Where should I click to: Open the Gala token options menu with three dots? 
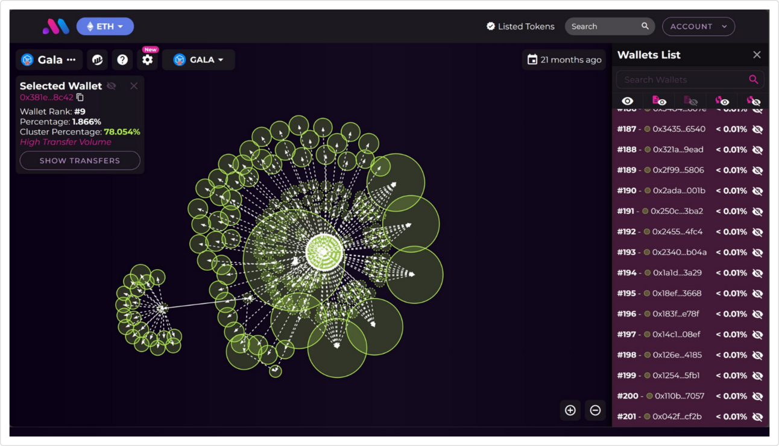coord(72,59)
